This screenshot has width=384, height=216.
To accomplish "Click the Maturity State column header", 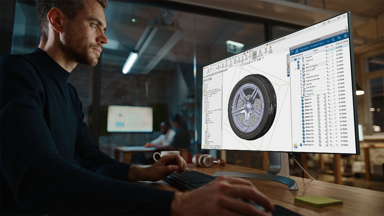I will pos(341,42).
